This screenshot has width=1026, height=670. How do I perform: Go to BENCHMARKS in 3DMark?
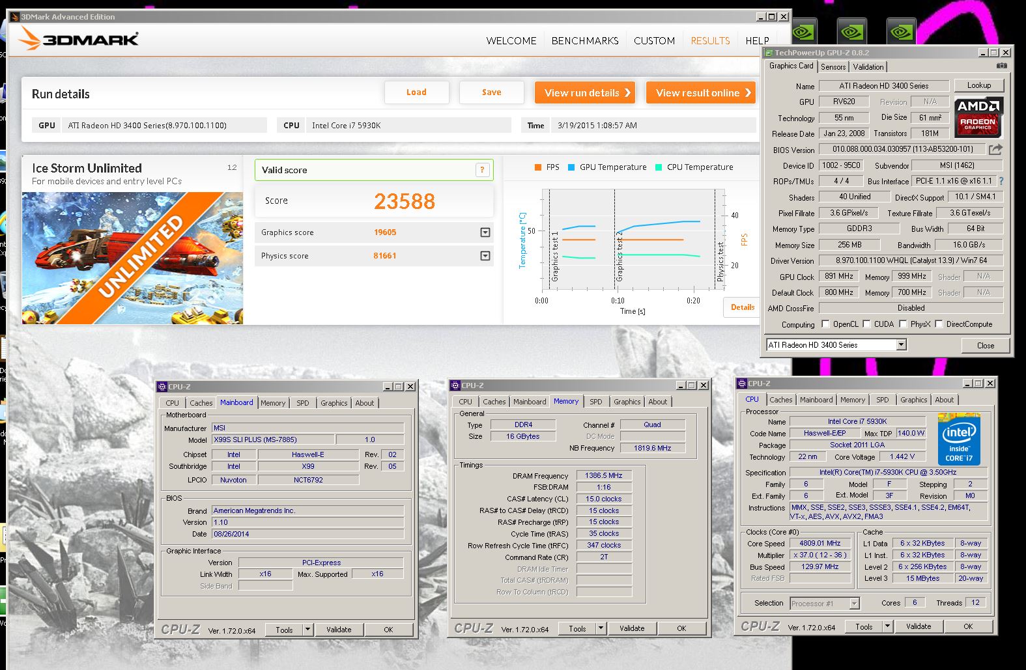point(585,40)
